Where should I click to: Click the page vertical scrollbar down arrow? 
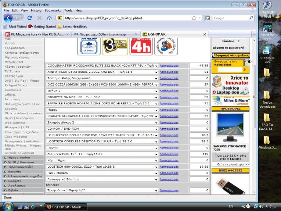tap(254, 192)
